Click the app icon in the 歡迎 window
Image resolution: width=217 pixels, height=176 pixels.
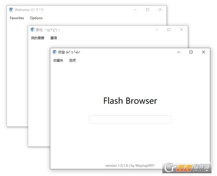tap(33, 30)
